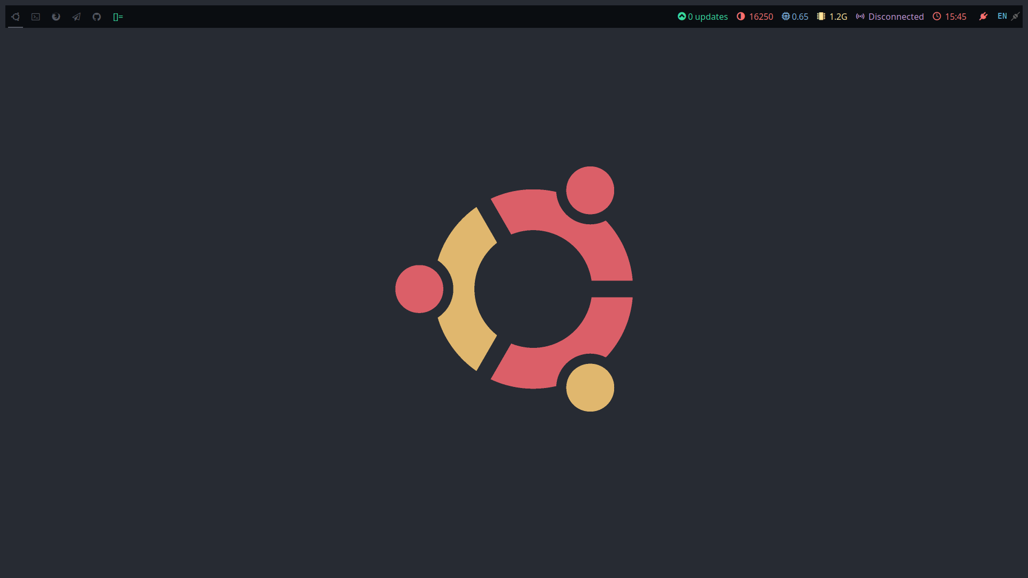Open the '0 updates' text

pos(708,17)
